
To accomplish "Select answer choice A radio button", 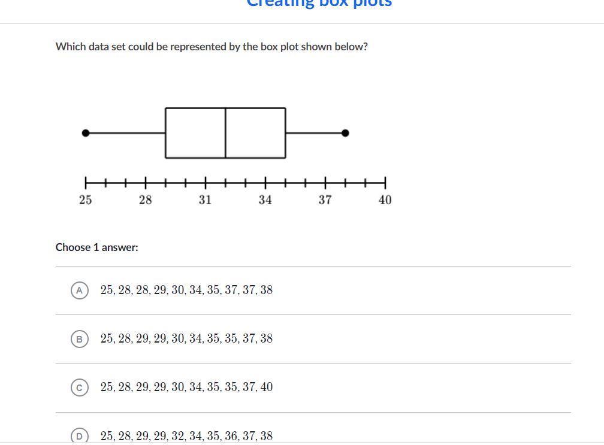I will click(80, 290).
